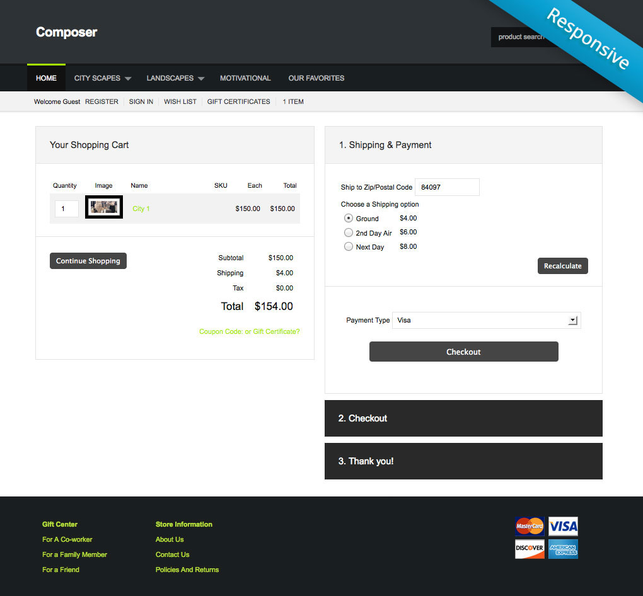Select Next Day shipping option

coord(349,247)
